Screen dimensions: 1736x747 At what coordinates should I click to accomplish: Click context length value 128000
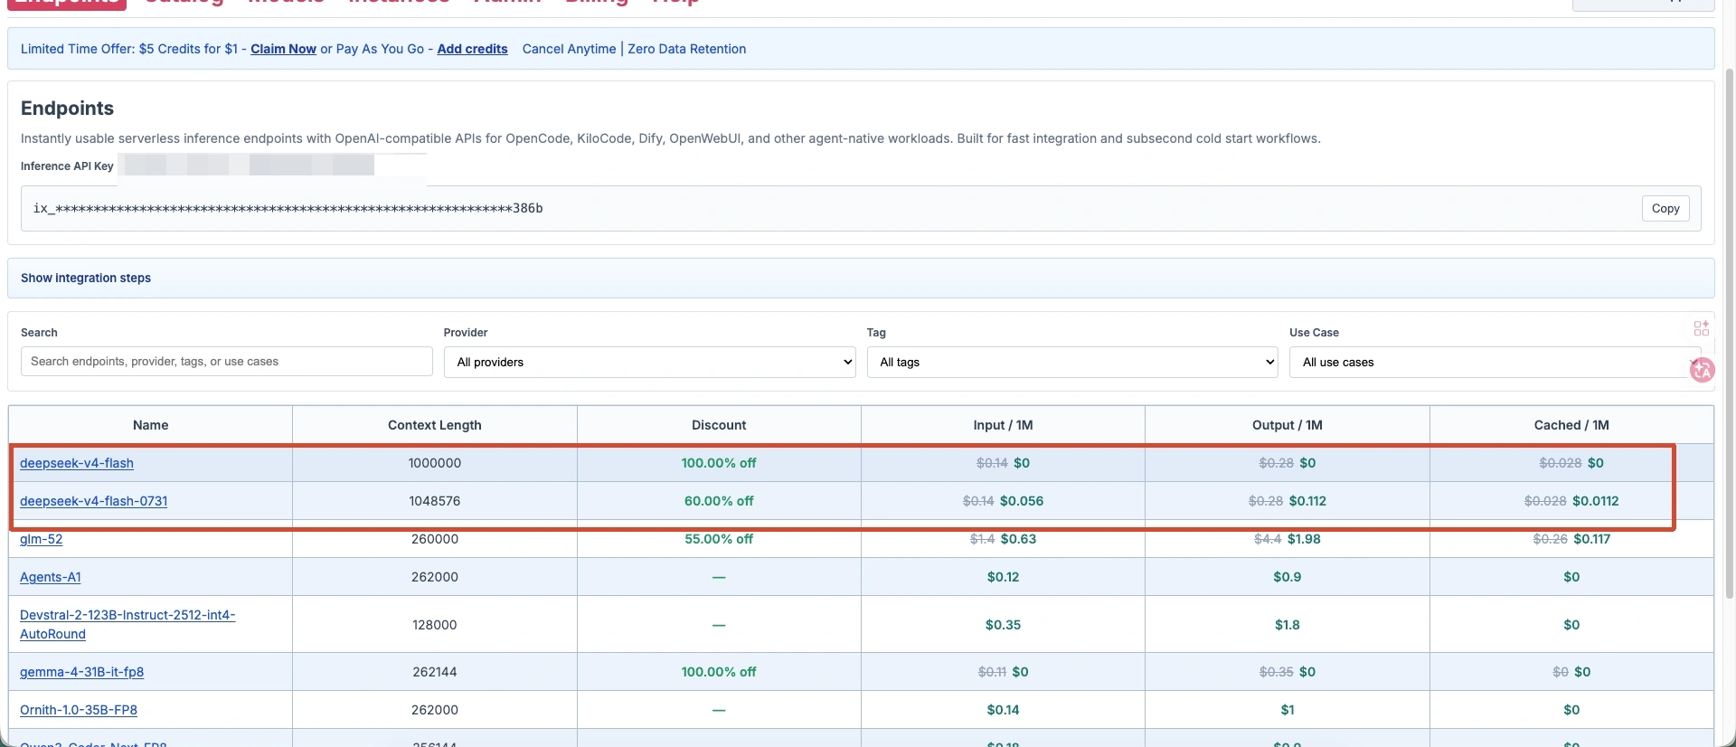tap(435, 625)
